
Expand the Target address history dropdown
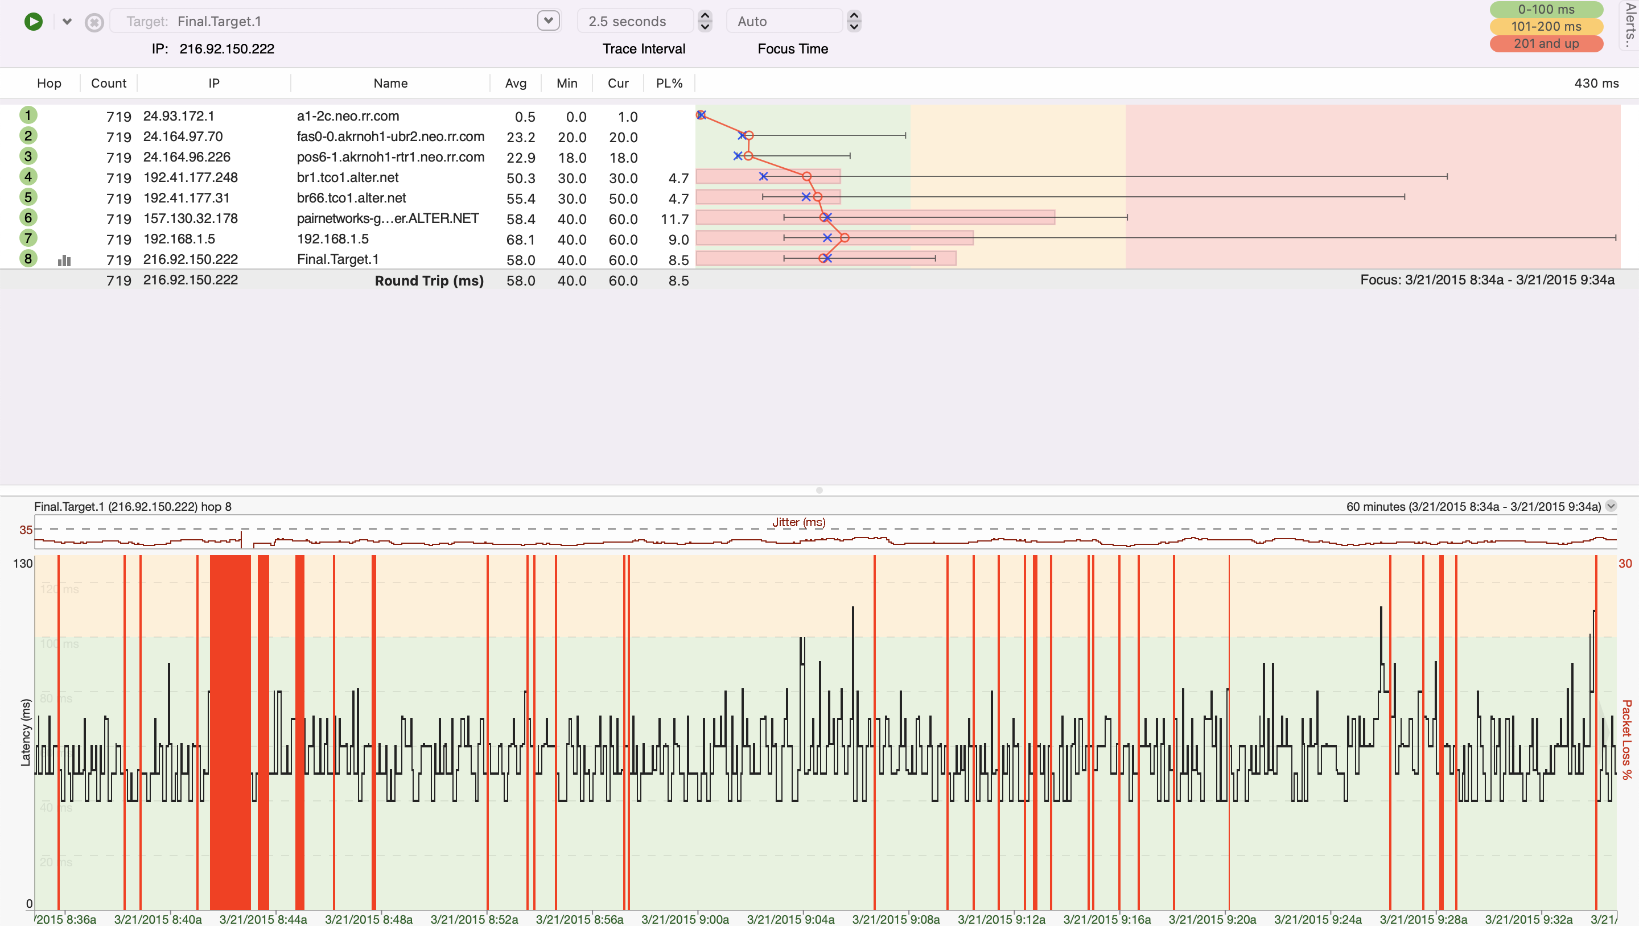(548, 20)
